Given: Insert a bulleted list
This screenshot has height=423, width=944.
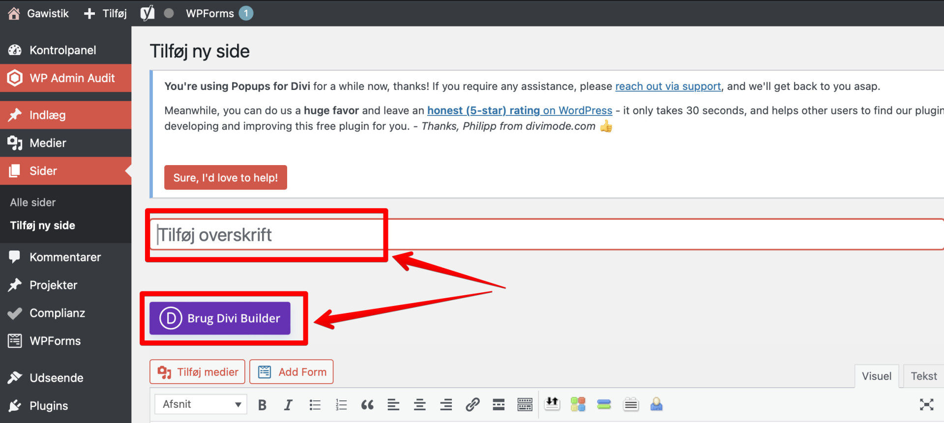Looking at the screenshot, I should (x=315, y=405).
